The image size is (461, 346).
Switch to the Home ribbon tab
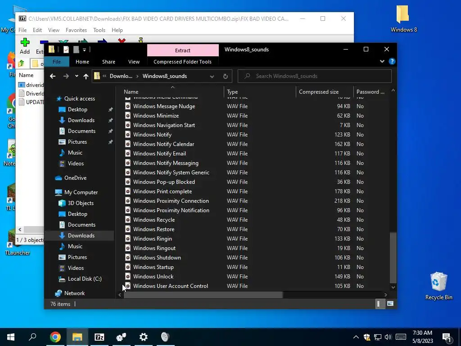pyautogui.click(x=82, y=62)
